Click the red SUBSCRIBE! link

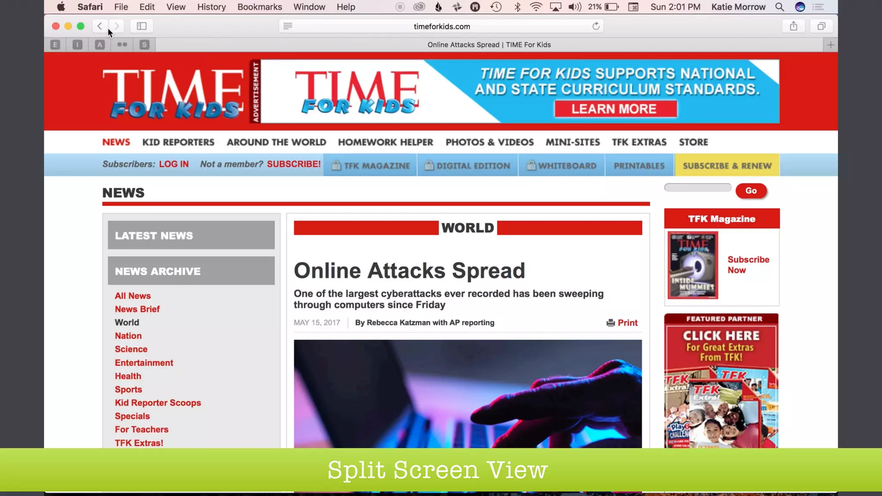294,164
